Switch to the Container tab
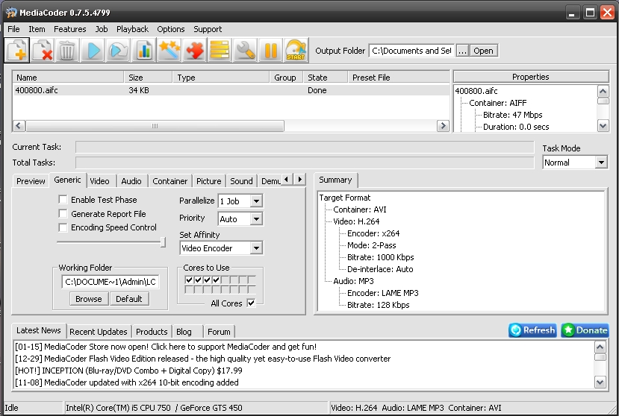 (169, 181)
